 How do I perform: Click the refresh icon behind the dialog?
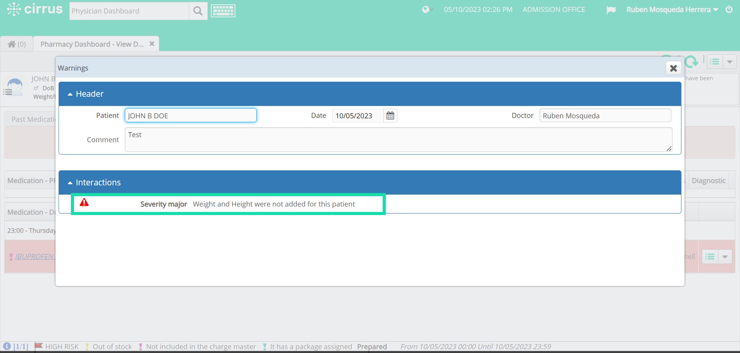(x=692, y=61)
